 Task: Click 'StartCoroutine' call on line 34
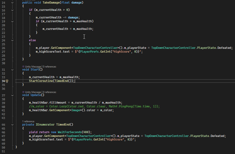(x=41, y=81)
